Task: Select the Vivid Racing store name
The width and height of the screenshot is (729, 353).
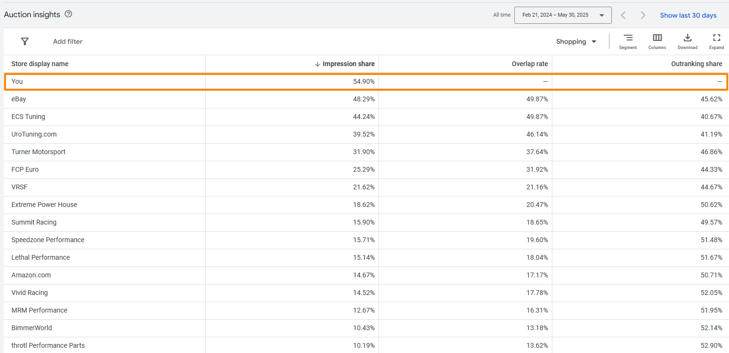Action: (30, 293)
